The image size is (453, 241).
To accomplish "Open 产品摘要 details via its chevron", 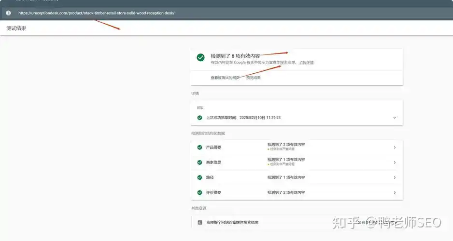I will (395, 147).
